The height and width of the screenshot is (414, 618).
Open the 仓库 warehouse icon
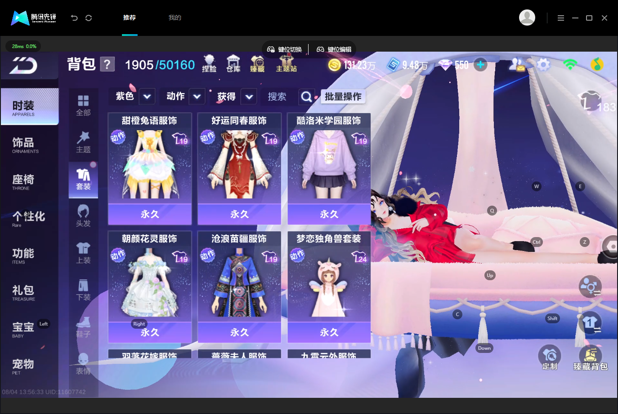(x=233, y=63)
